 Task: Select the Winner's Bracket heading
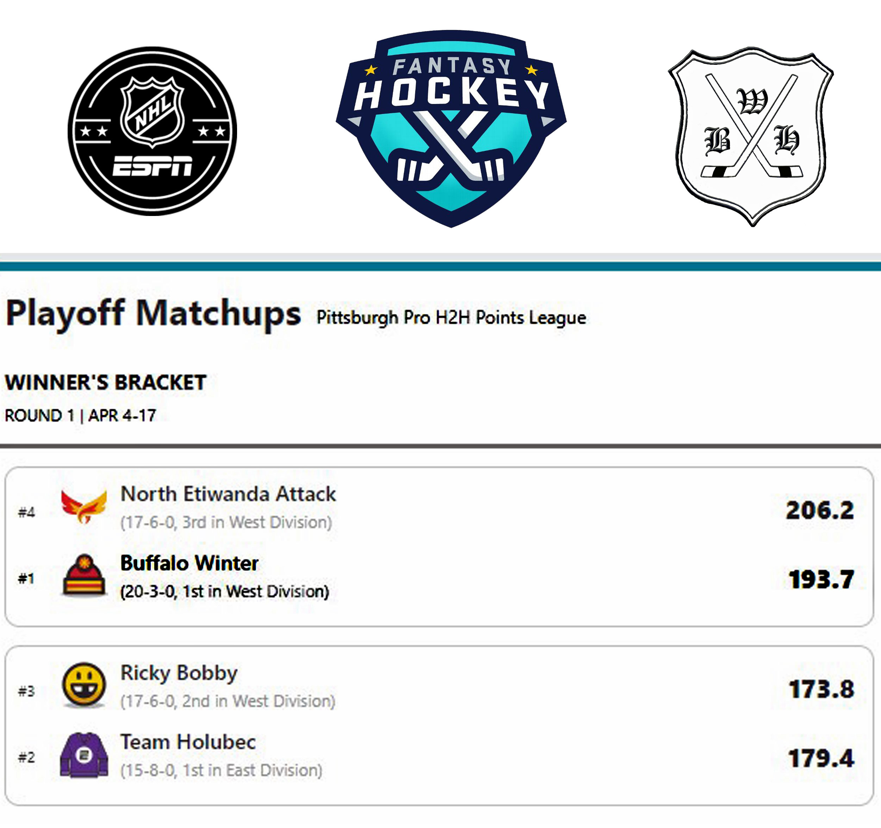[105, 382]
